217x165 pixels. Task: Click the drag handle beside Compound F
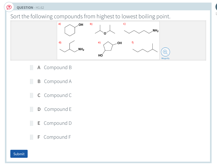[x=32, y=137]
